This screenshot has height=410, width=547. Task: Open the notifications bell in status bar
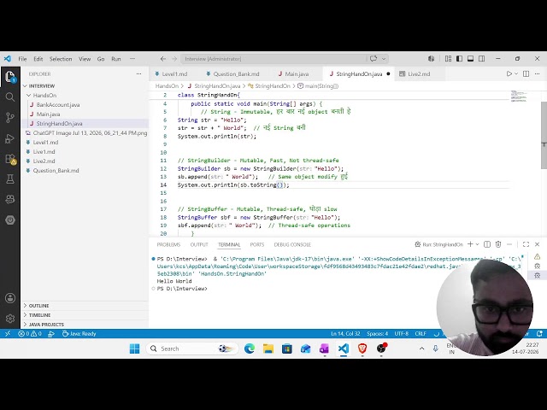click(539, 334)
